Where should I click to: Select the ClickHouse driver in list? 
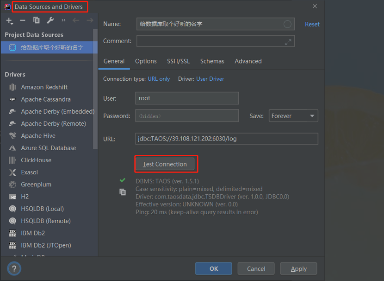(x=36, y=160)
